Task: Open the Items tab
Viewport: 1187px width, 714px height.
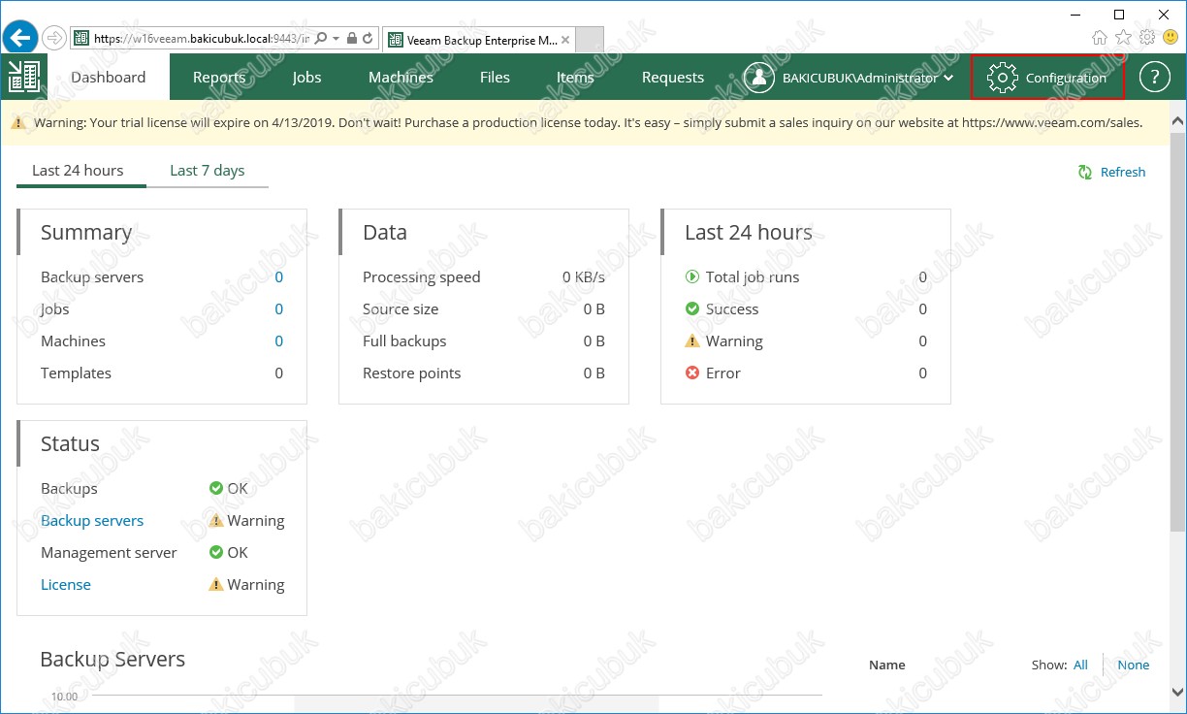Action: [x=575, y=78]
